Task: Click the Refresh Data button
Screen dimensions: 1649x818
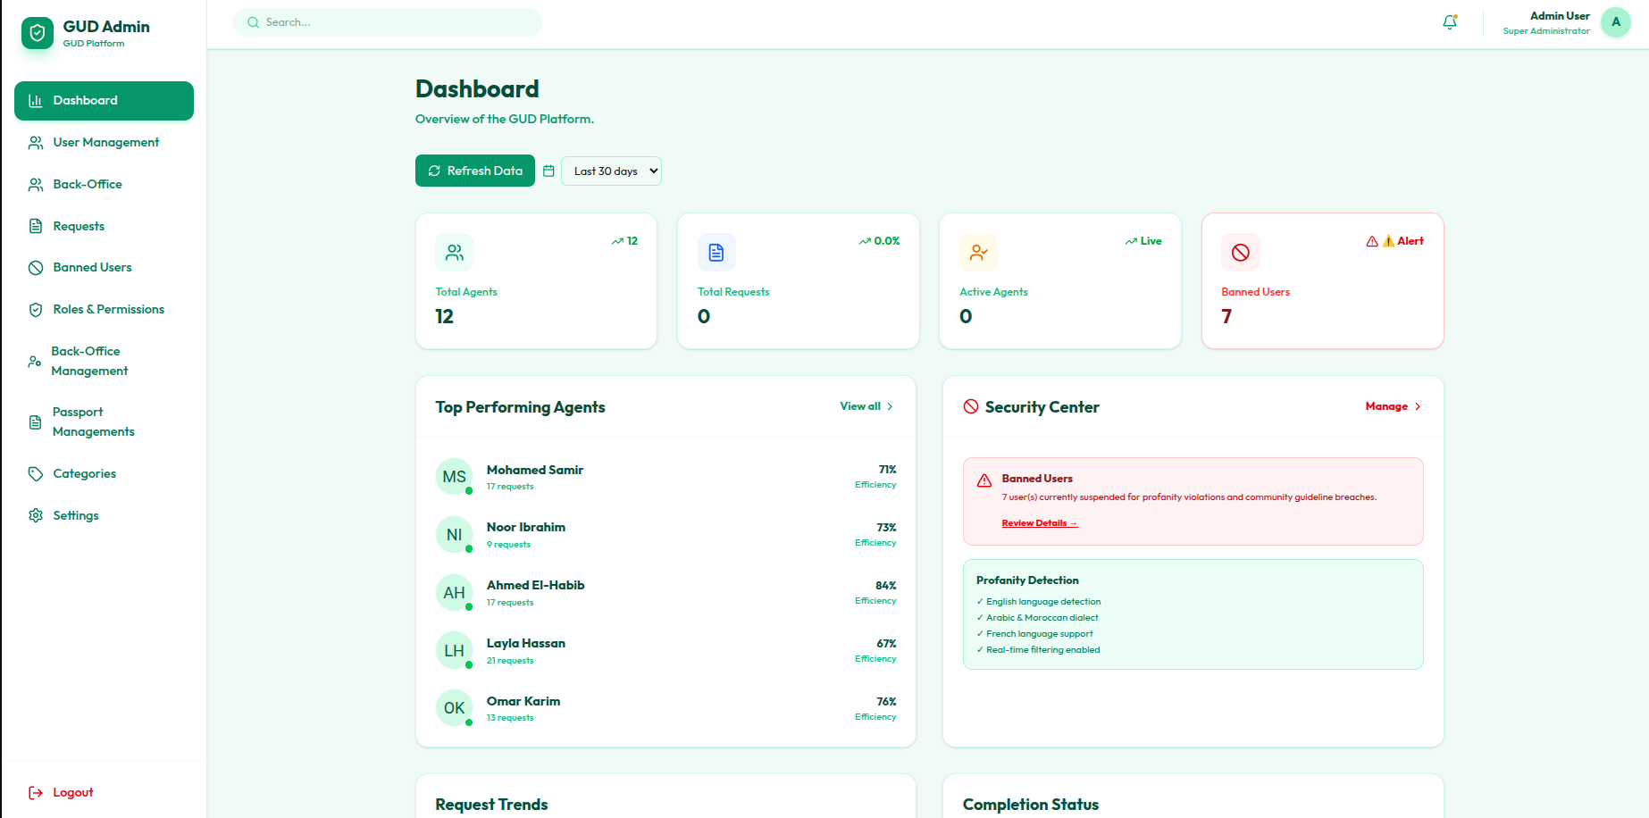Action: [475, 171]
